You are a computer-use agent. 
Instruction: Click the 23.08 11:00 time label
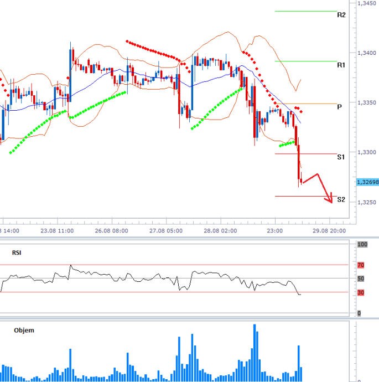click(x=57, y=231)
